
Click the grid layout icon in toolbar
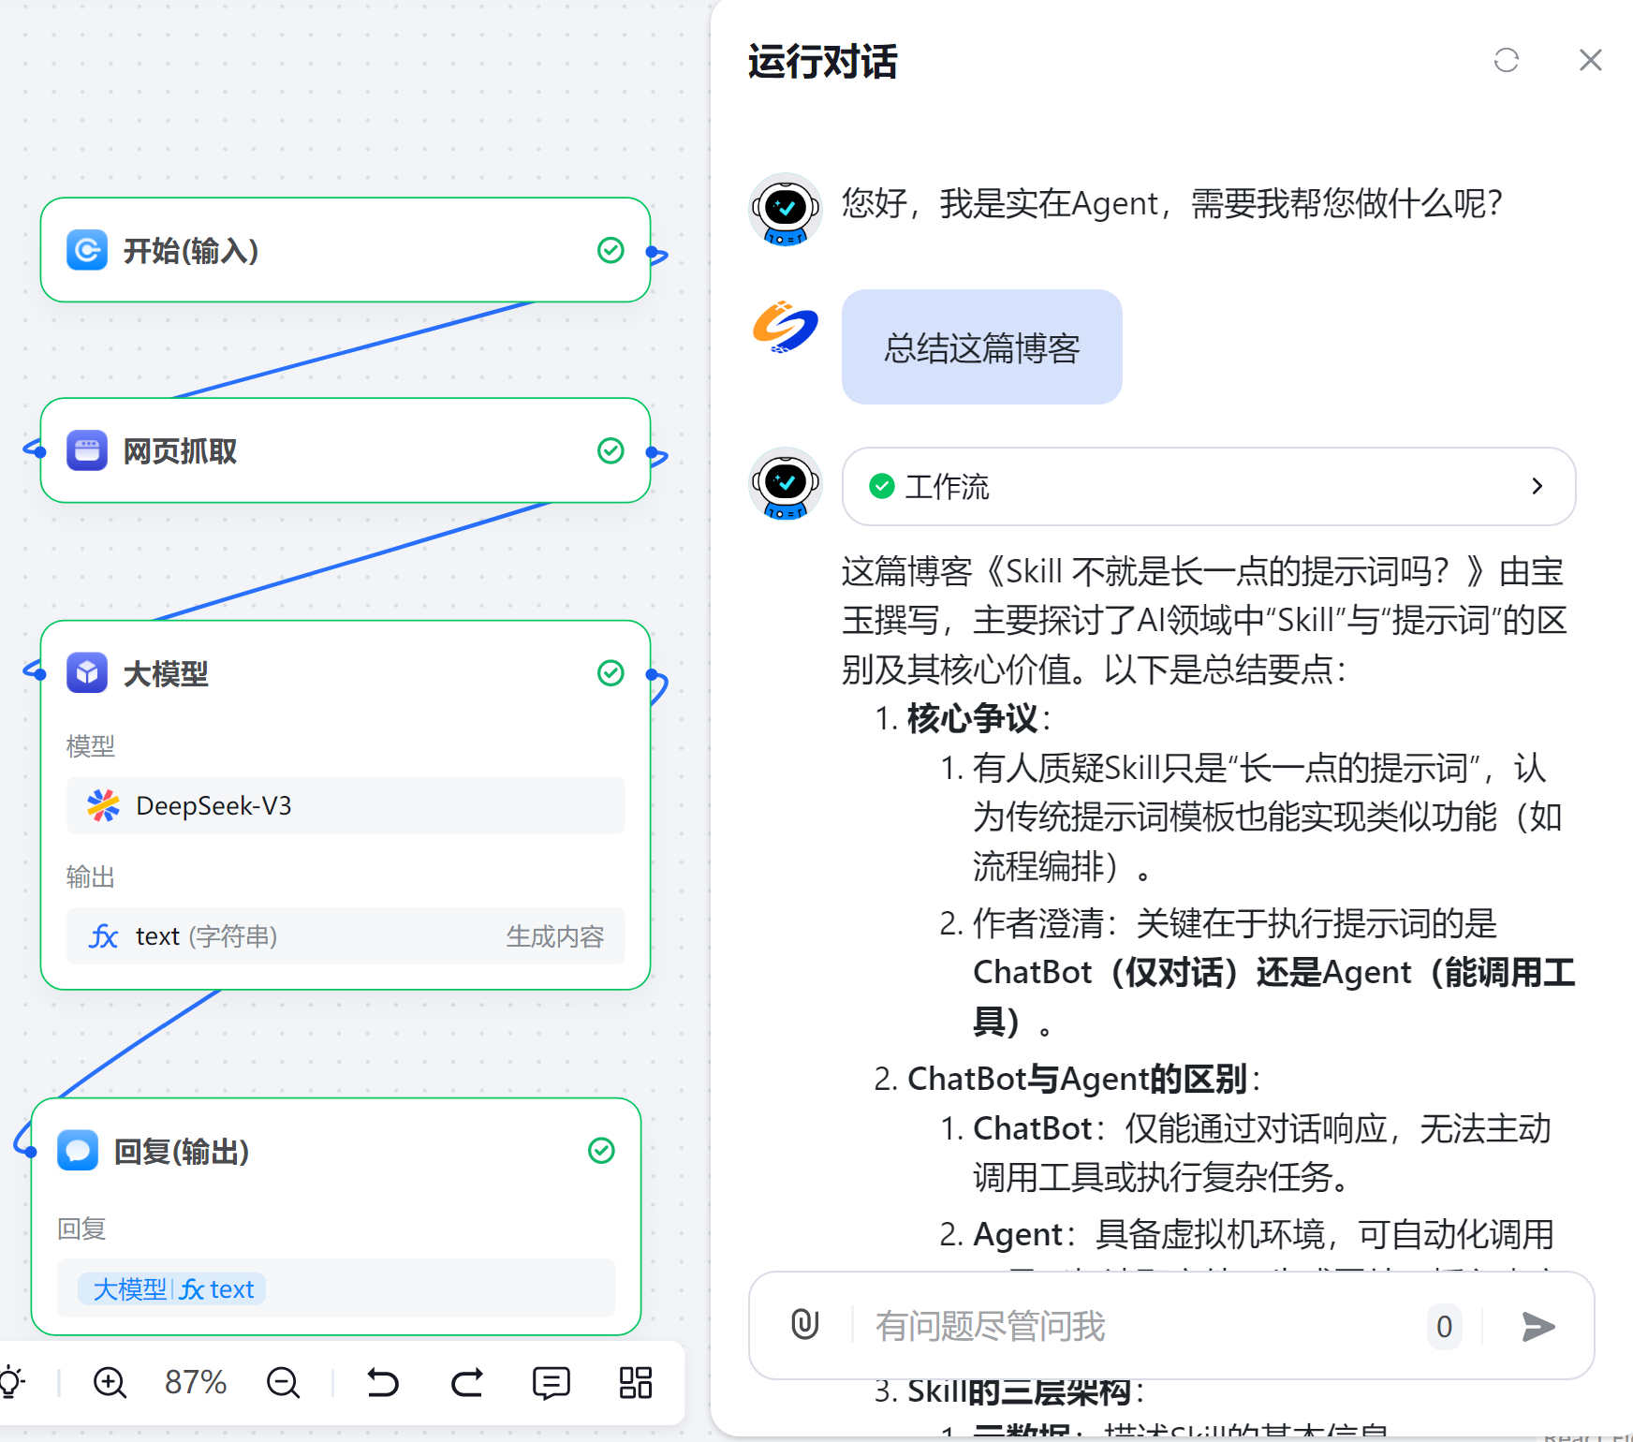coord(635,1382)
